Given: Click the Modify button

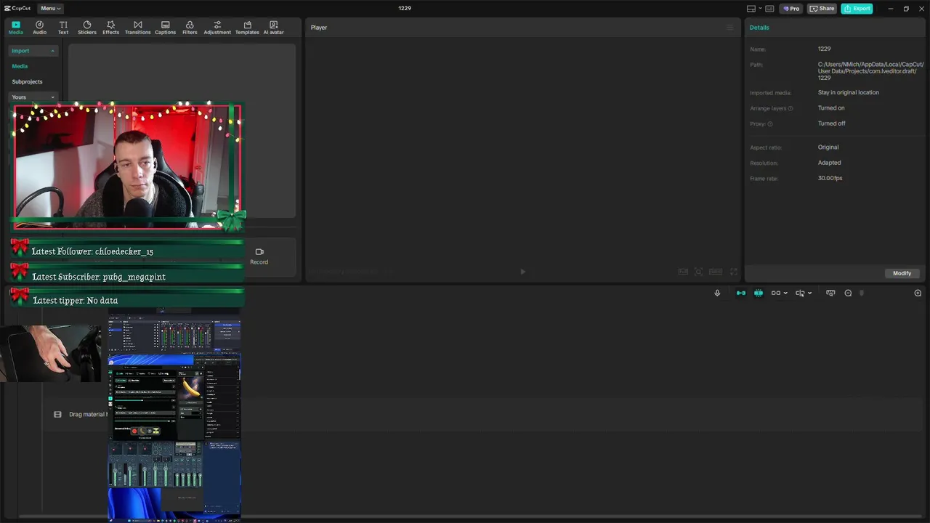Looking at the screenshot, I should coord(902,273).
